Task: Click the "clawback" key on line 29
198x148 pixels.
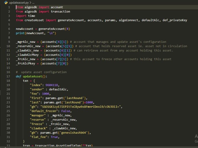Action: [38, 128]
